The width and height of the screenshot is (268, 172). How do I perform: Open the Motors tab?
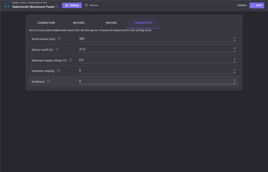[x=79, y=23]
